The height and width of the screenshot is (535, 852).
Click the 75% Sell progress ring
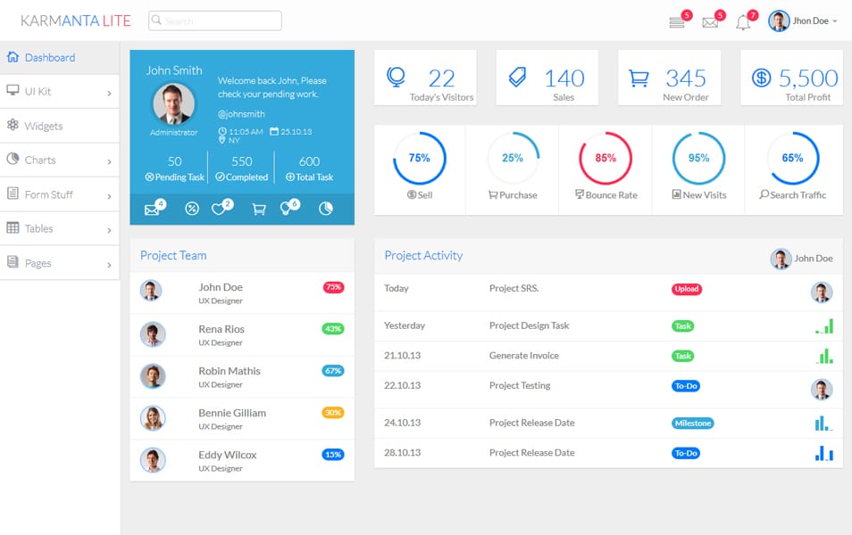click(420, 159)
